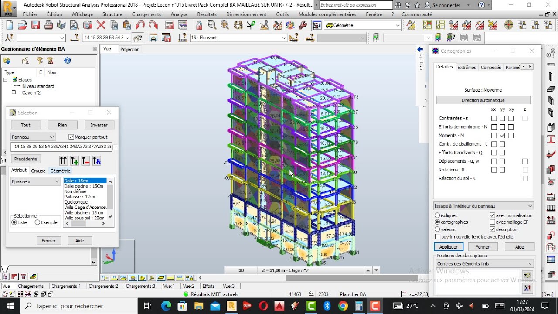Viewport: 558px width, 314px height.
Task: Expand the Cave n°2 tree node
Action: (14, 92)
